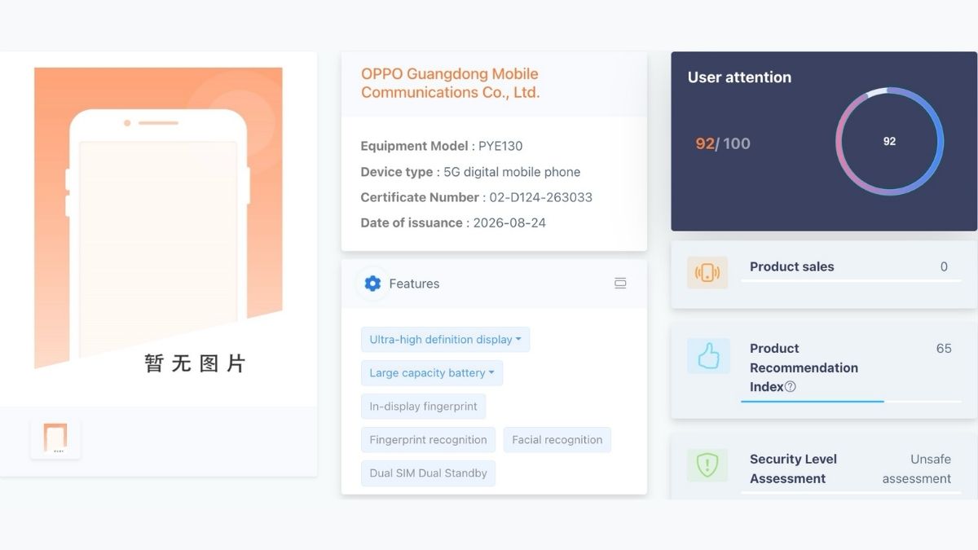Click the Product sales label
978x550 pixels.
pyautogui.click(x=791, y=266)
